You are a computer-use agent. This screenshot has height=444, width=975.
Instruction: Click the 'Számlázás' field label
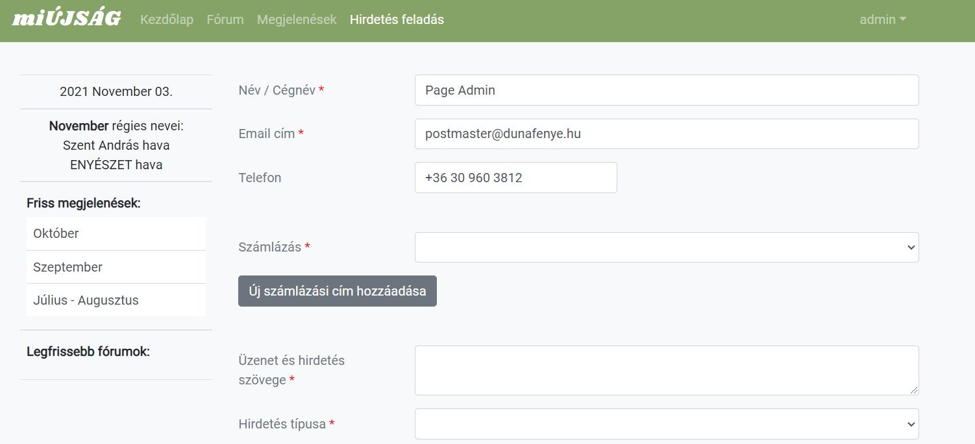[275, 247]
